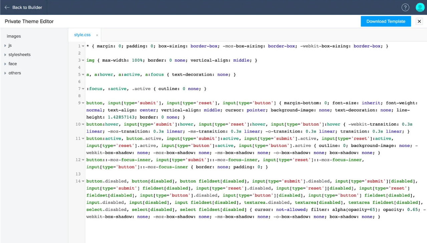The width and height of the screenshot is (427, 243).
Task: Click the help question mark icon
Action: (x=405, y=7)
